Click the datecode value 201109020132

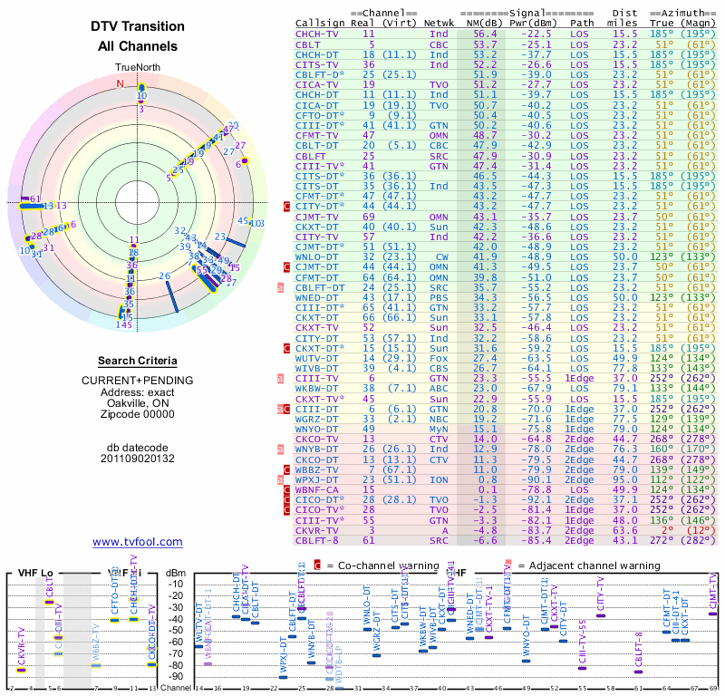point(138,459)
